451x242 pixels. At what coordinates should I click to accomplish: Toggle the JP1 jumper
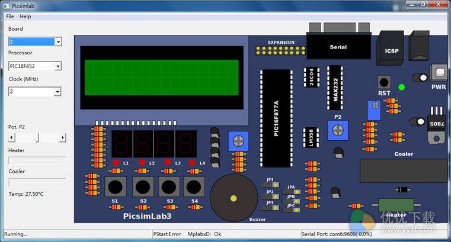[270, 184]
